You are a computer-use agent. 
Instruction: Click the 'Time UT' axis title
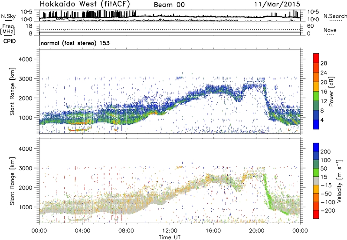170,237
